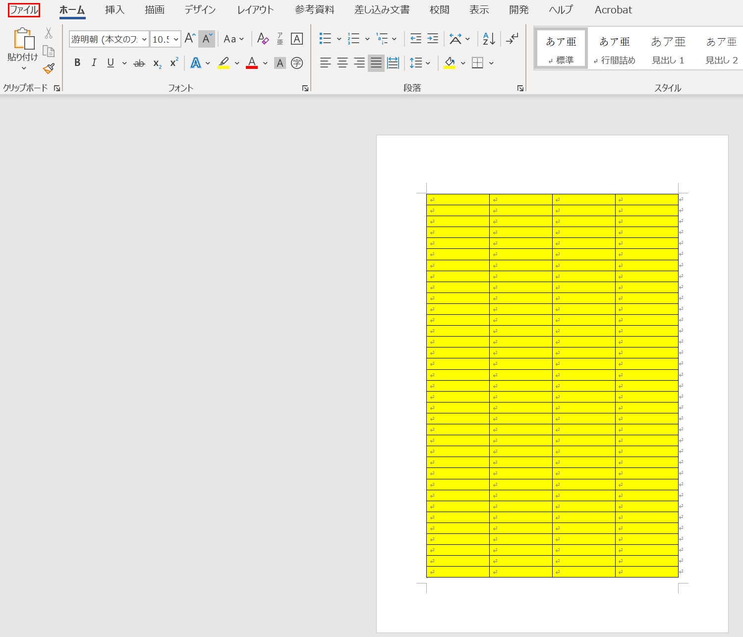Click the Character Border icon

297,39
